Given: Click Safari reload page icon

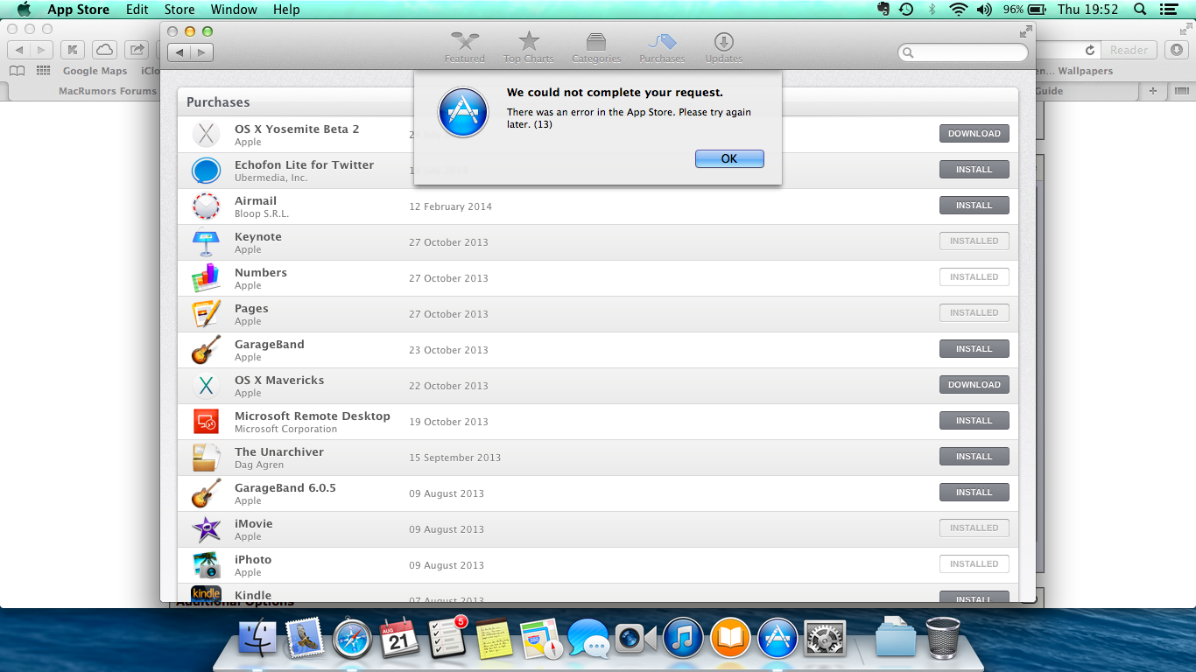Looking at the screenshot, I should click(1090, 50).
